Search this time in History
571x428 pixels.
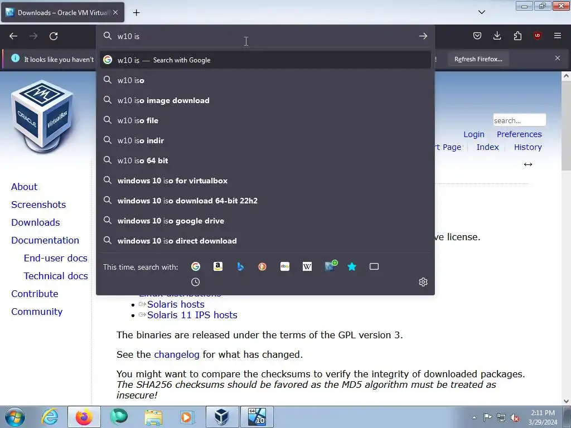tap(196, 282)
